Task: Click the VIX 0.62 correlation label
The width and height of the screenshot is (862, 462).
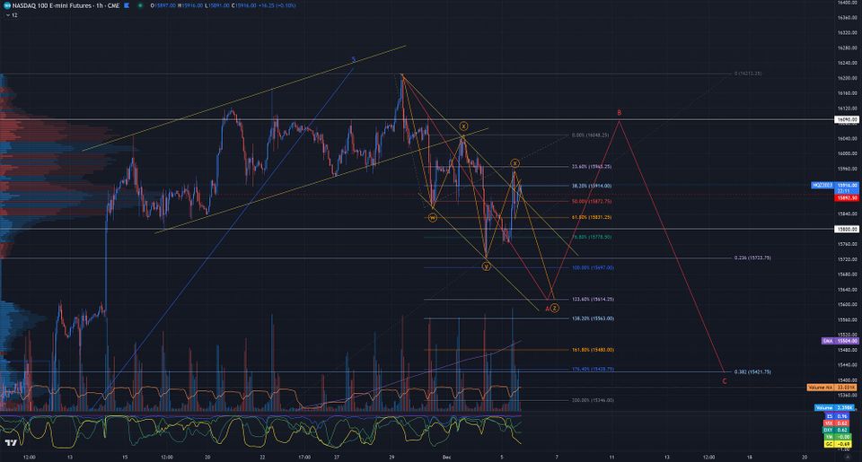Action: (x=837, y=423)
